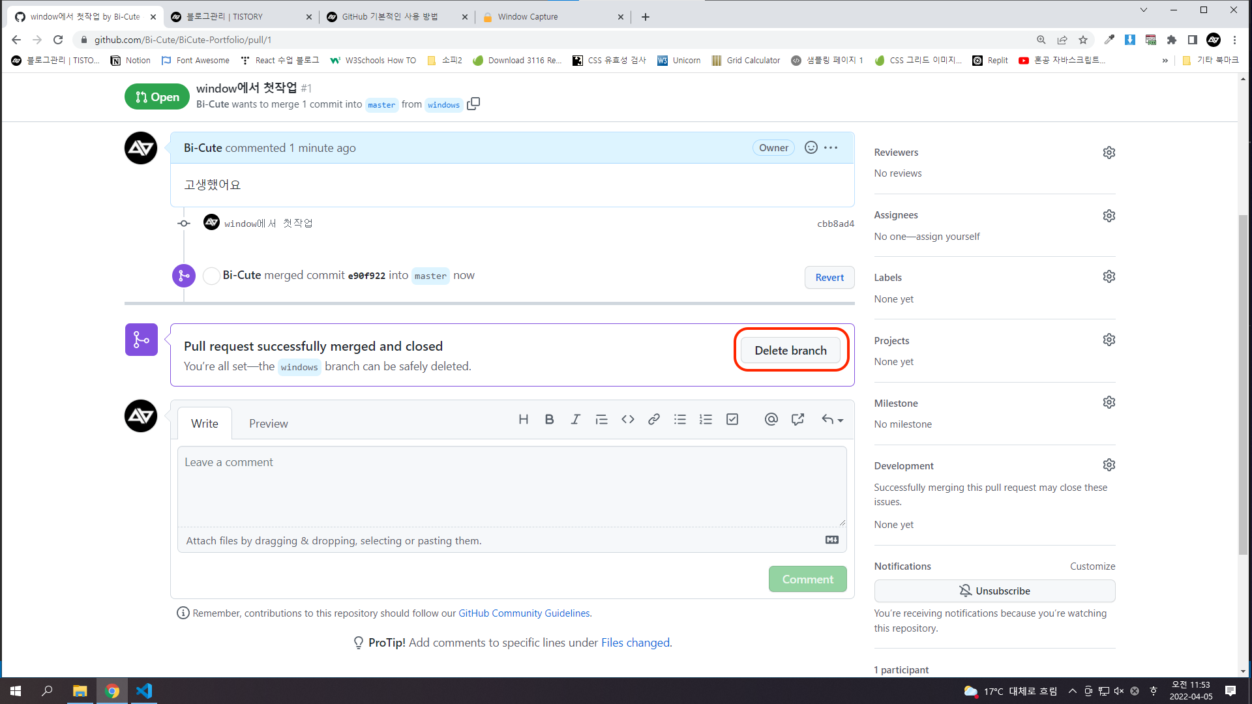Open Labels gear menu
Screen dimensions: 1252x704
[x=1109, y=276]
